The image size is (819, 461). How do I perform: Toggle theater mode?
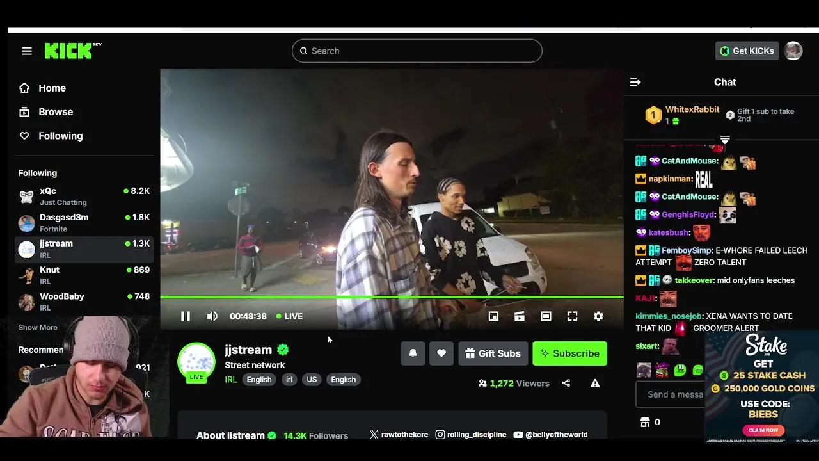tap(546, 316)
